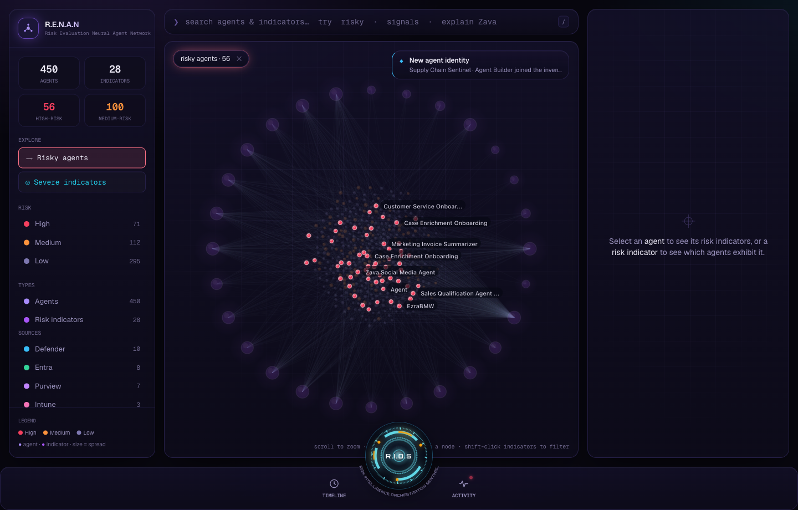Click the slash shortcut key icon
Screen dimensions: 798x510
pyautogui.click(x=564, y=22)
